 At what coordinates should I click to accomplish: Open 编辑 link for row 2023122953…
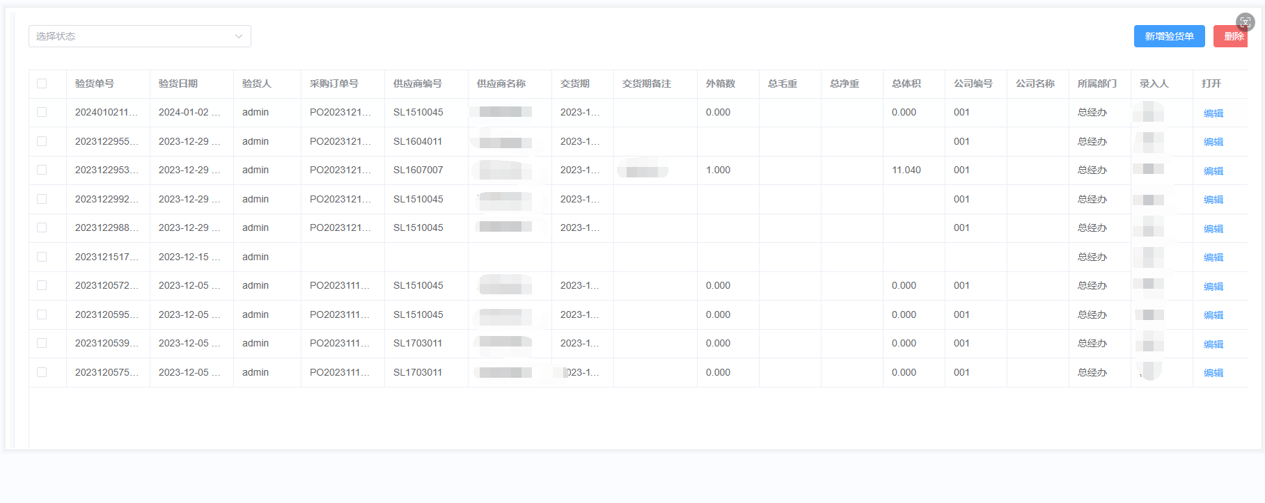1213,171
